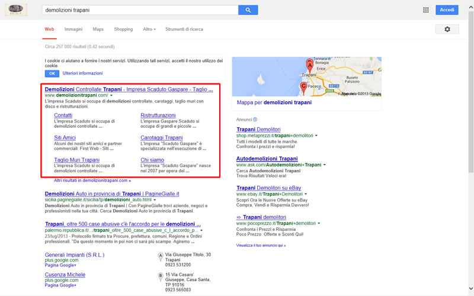Switch to the Immagini tab
Image resolution: width=474 pixels, height=296 pixels.
(73, 29)
